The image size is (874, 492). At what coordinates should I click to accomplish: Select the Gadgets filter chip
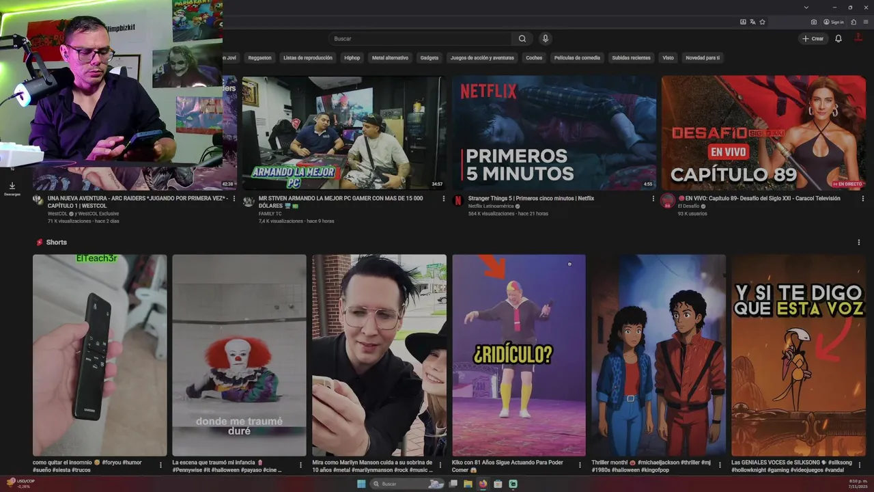[429, 58]
